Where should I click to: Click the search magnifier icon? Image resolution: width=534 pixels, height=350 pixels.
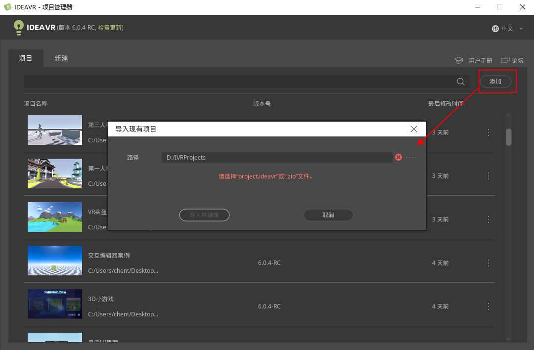tap(460, 82)
